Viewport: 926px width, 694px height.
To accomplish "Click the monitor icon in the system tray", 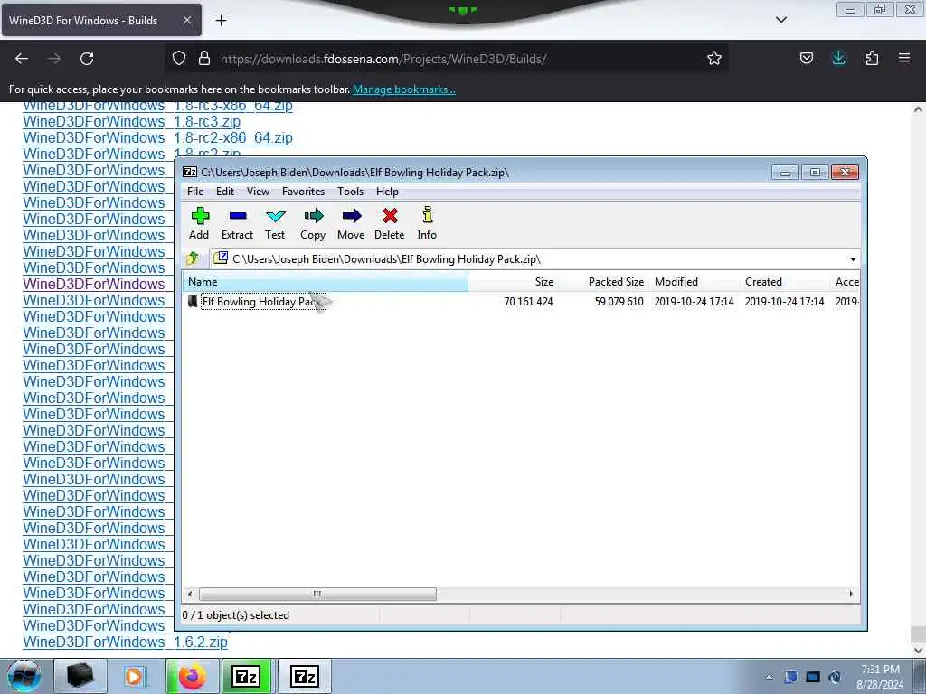I will coord(813,677).
